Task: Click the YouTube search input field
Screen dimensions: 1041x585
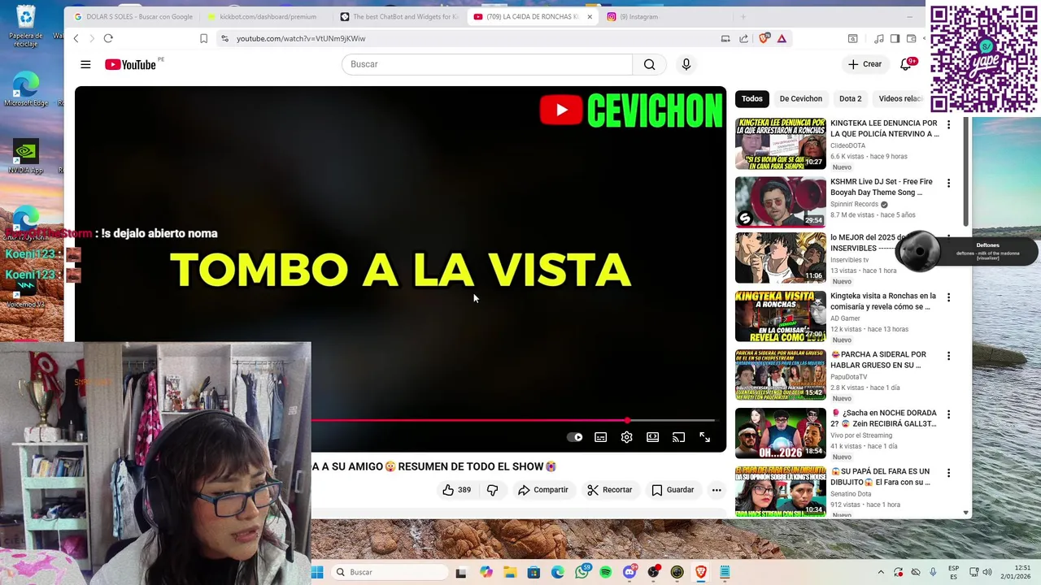Action: [487, 64]
